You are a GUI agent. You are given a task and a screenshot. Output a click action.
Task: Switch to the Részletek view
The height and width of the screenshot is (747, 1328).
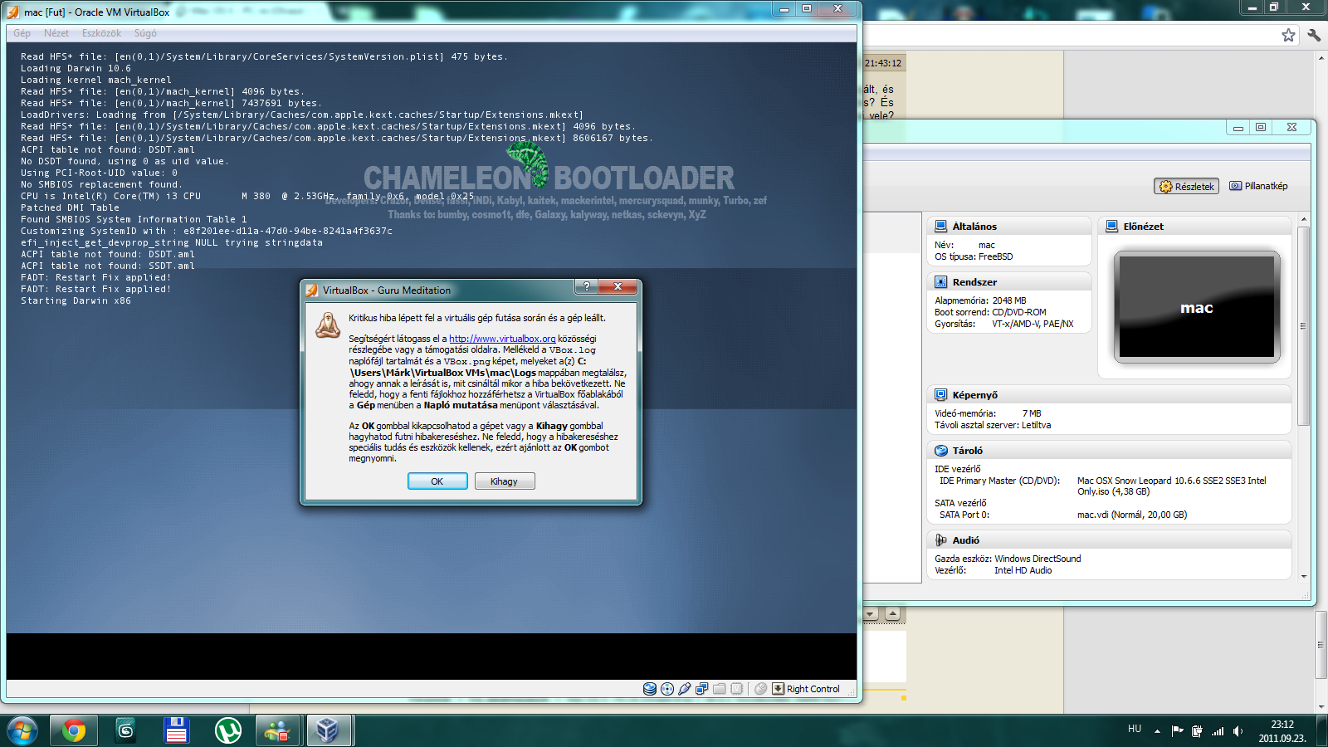tap(1186, 186)
